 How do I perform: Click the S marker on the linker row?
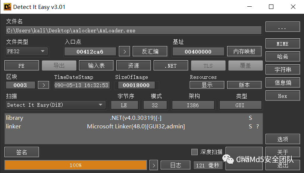coord(250,126)
